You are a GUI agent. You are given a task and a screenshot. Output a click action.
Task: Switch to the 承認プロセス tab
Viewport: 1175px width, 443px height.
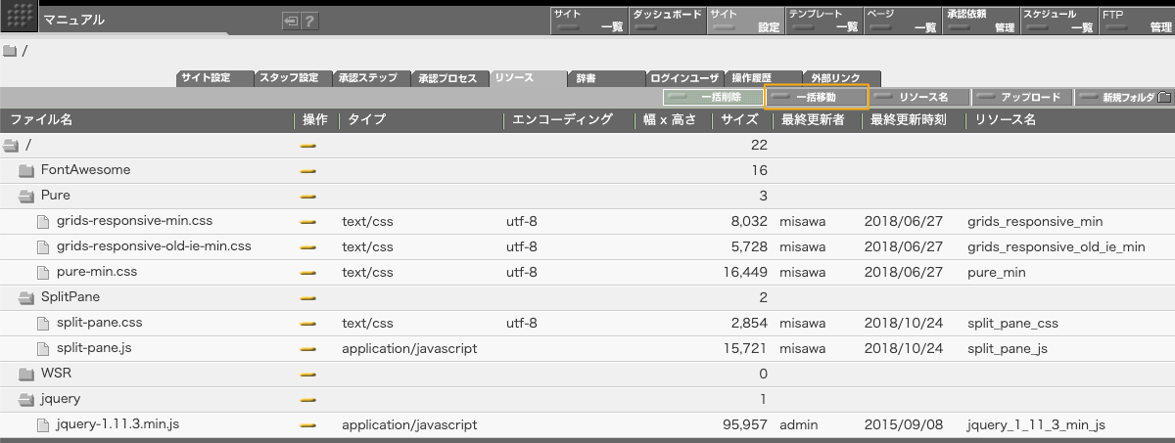(449, 77)
